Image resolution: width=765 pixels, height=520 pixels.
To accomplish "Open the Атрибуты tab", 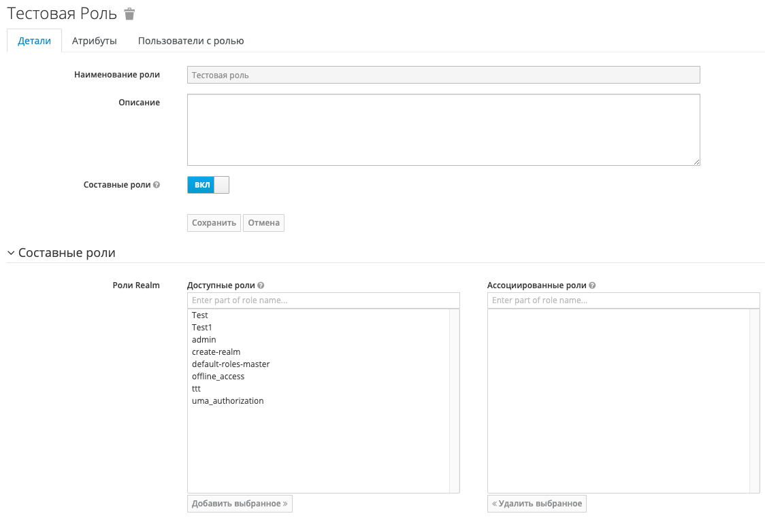I will pyautogui.click(x=95, y=41).
